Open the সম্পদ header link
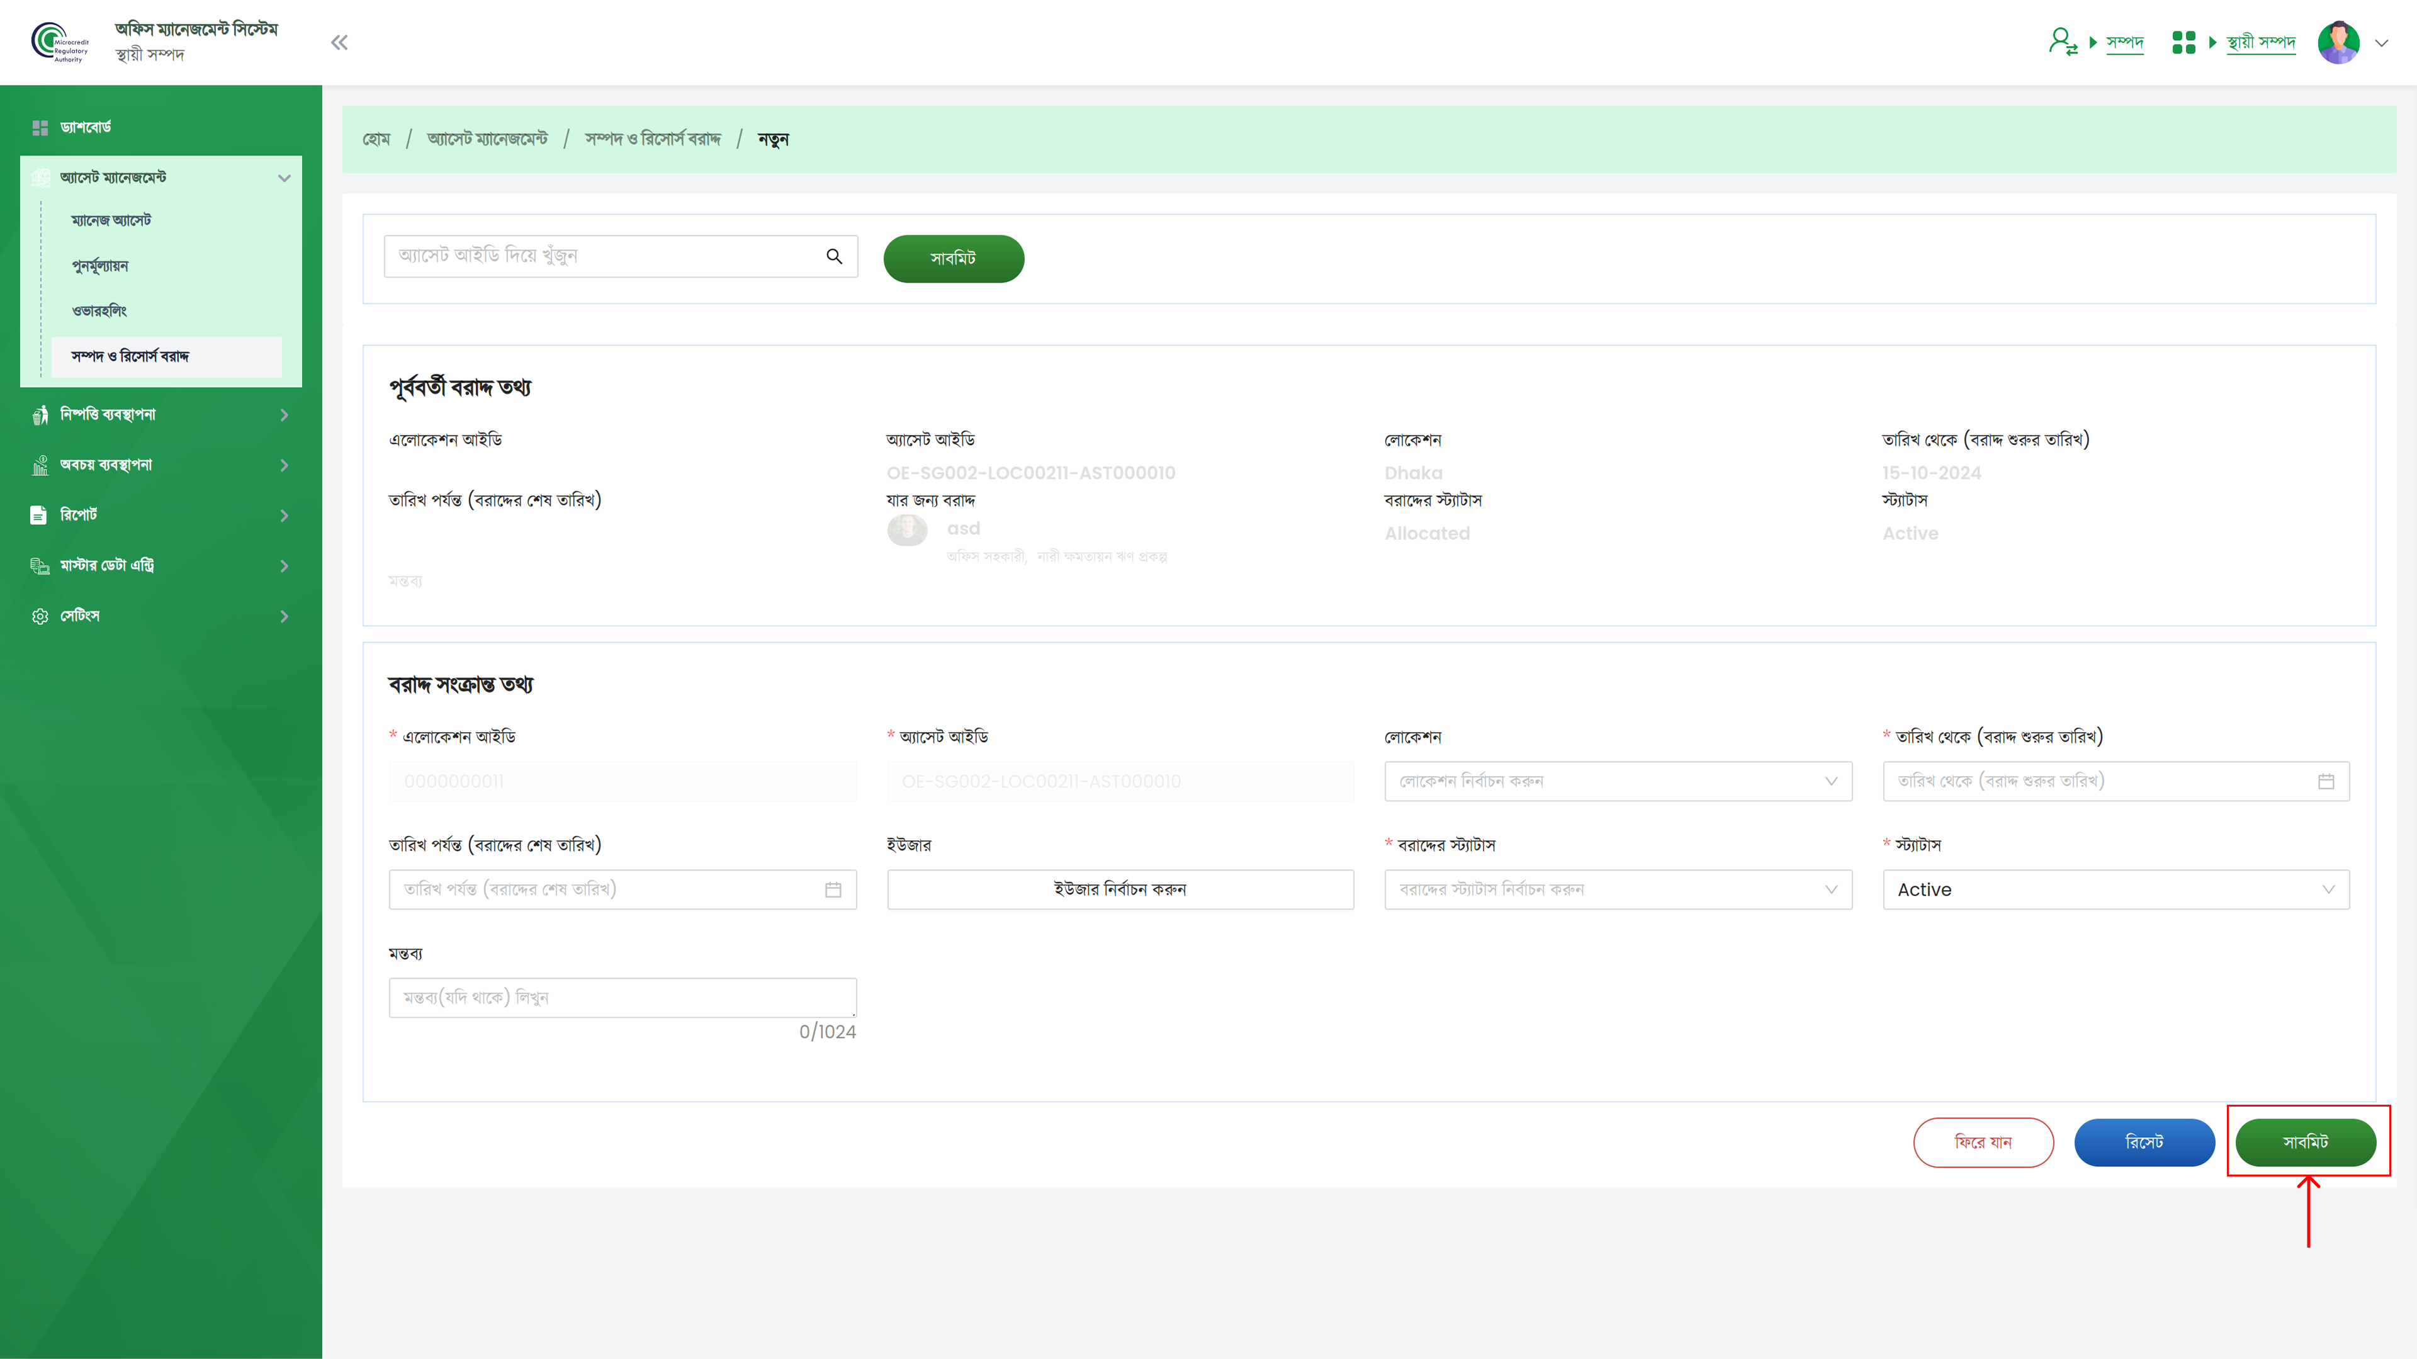This screenshot has width=2417, height=1359. (2124, 42)
